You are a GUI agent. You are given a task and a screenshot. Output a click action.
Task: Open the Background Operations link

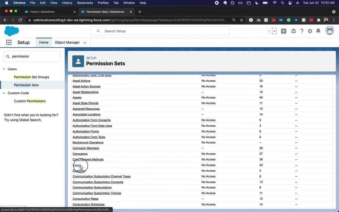click(x=88, y=143)
